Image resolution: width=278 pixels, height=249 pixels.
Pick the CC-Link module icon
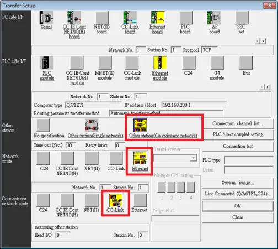(x=132, y=63)
